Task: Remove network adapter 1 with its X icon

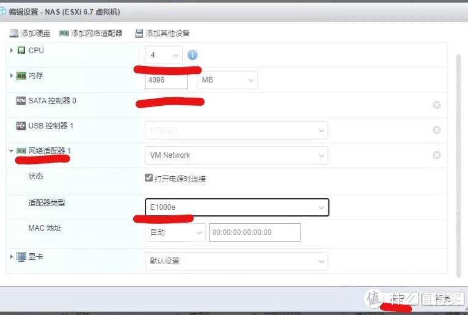Action: point(437,155)
